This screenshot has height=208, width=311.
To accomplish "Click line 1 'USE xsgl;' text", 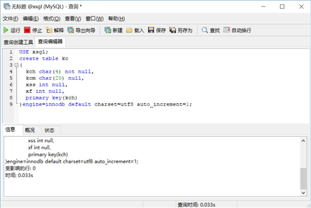I will point(34,52).
